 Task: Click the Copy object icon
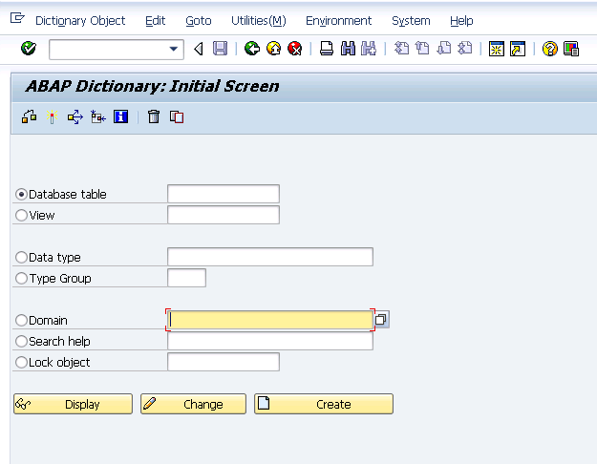click(177, 116)
